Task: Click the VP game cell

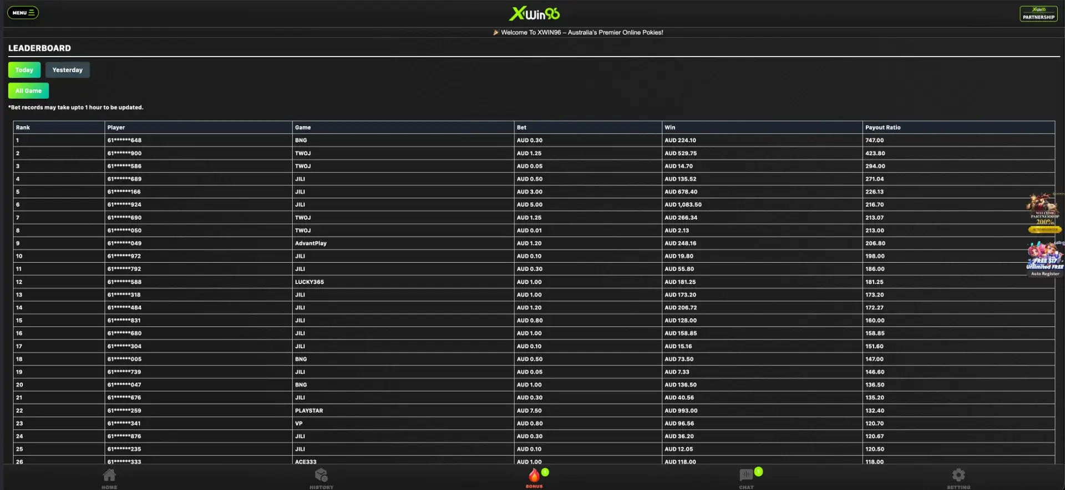Action: (x=403, y=424)
